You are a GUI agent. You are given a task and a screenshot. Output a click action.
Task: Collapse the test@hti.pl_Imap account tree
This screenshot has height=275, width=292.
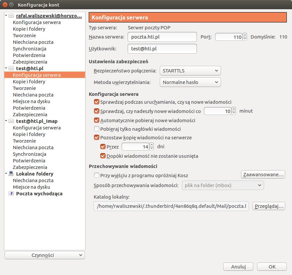[6, 121]
